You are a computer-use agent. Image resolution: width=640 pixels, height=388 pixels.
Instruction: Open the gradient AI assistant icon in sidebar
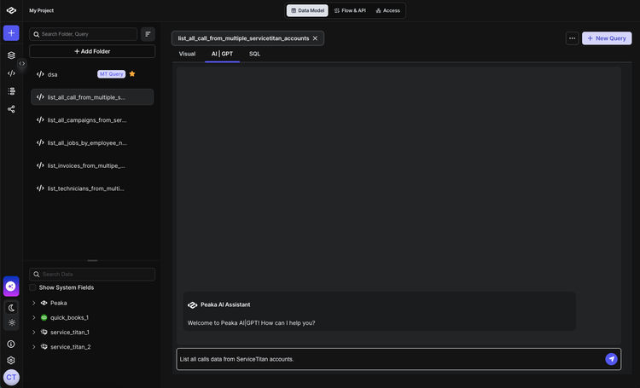click(11, 287)
